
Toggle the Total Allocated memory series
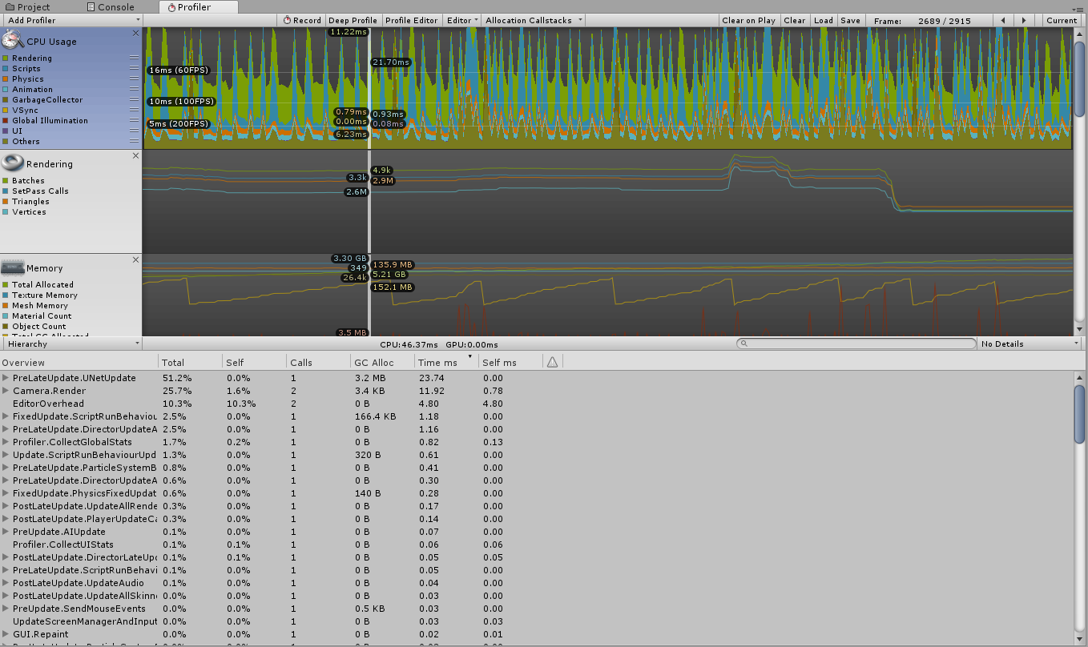point(6,285)
